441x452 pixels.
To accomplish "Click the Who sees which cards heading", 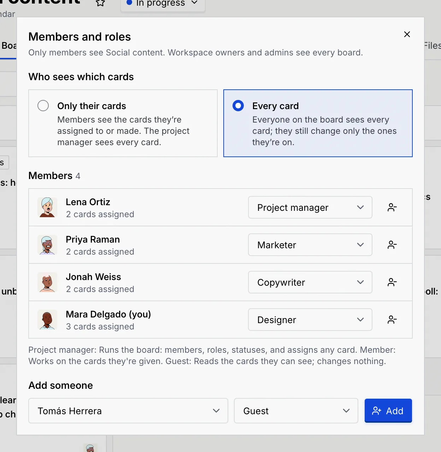I will 81,77.
